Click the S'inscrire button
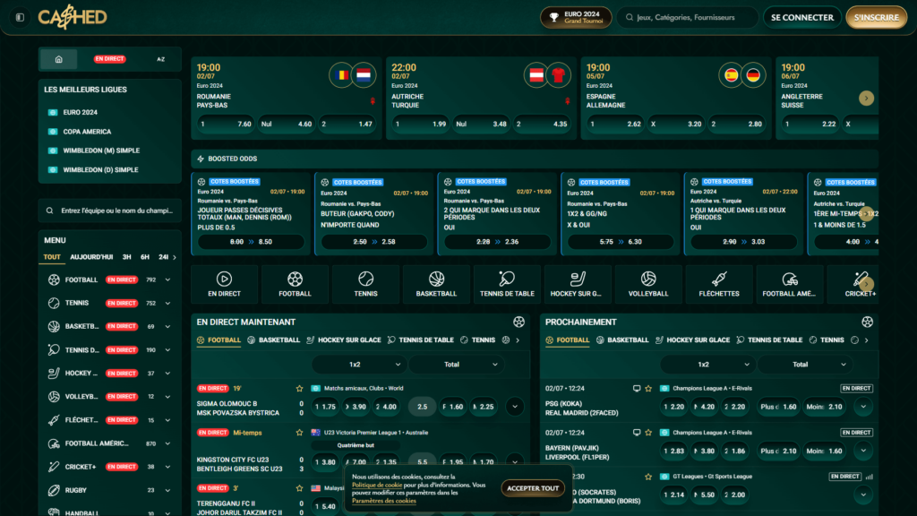 point(875,17)
